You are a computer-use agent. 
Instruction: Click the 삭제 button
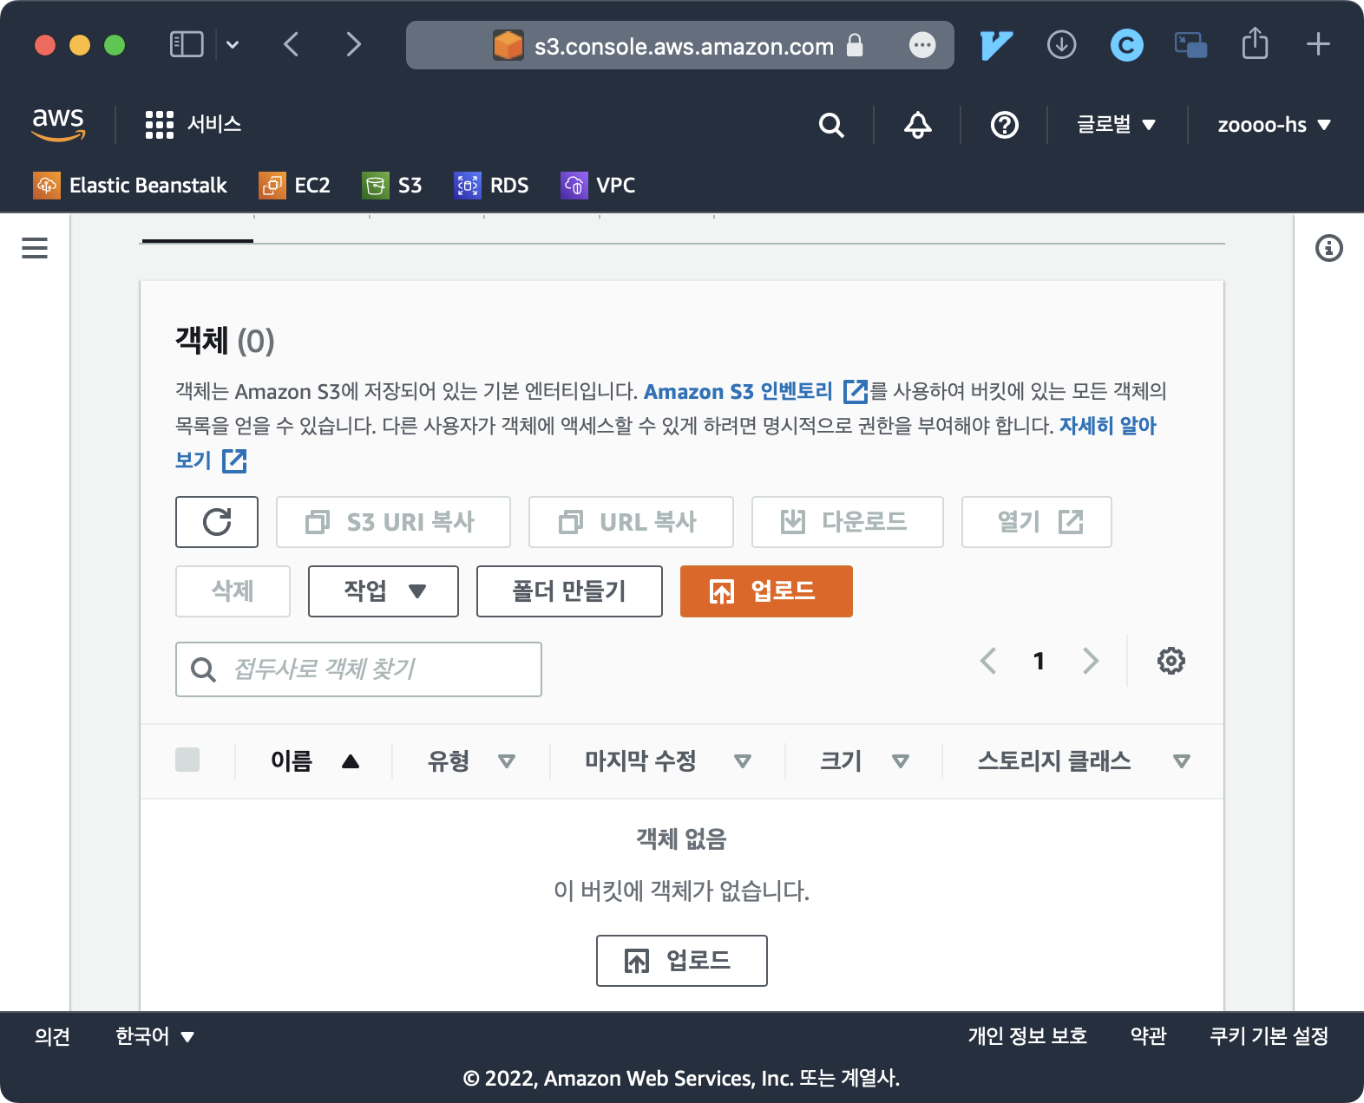[233, 591]
